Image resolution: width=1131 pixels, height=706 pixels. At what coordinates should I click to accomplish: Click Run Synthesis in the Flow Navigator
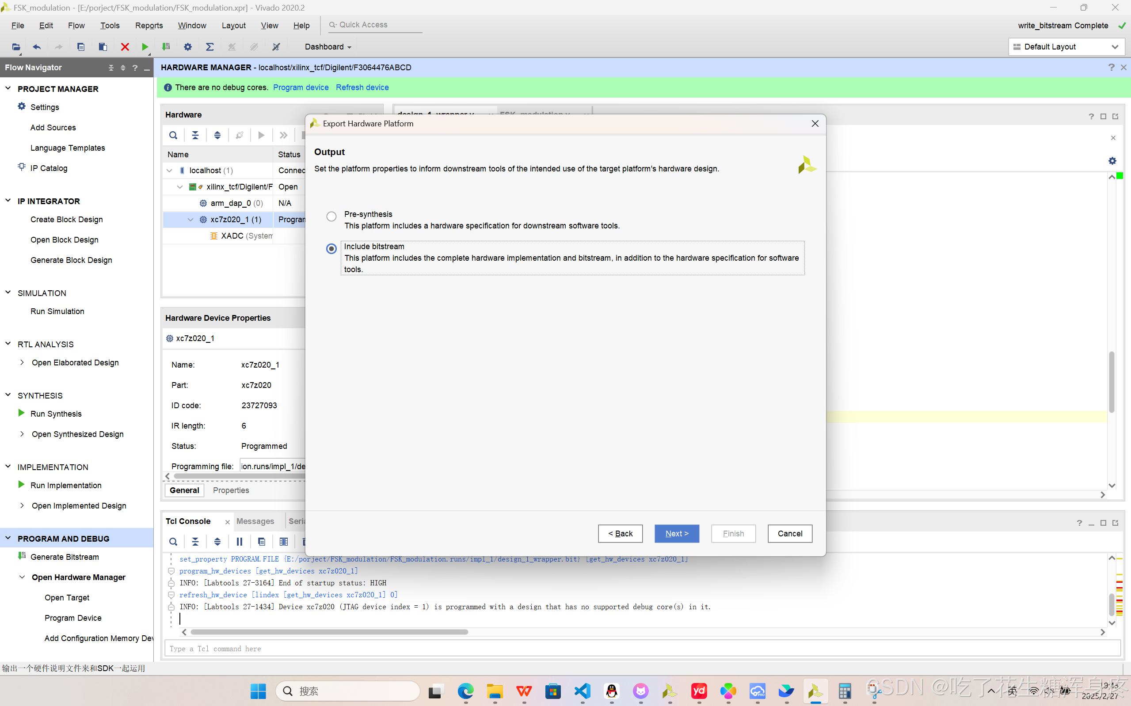tap(56, 414)
